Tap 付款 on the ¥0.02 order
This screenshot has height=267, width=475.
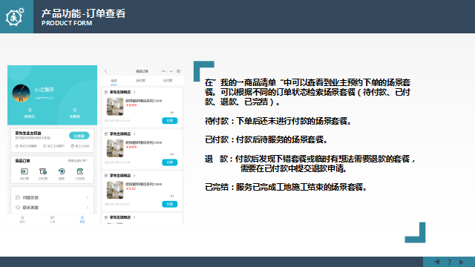tap(170, 204)
